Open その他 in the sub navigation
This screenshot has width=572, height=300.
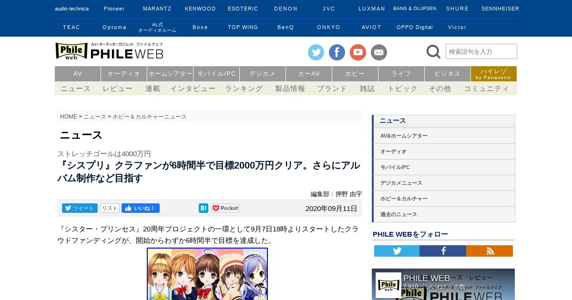point(439,89)
